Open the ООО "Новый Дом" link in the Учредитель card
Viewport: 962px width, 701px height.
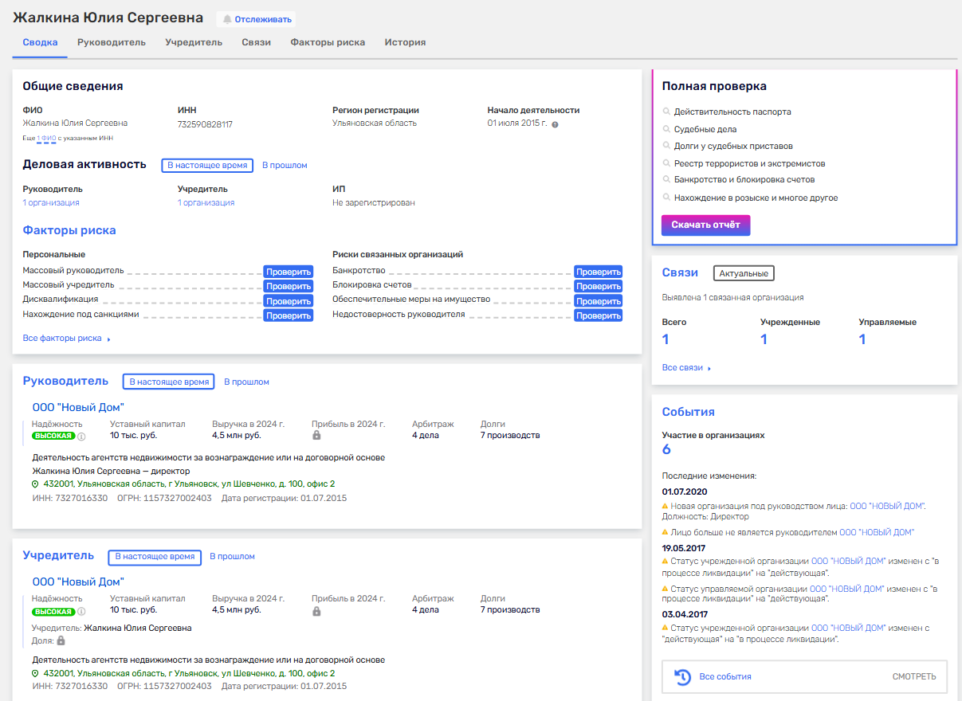[78, 582]
